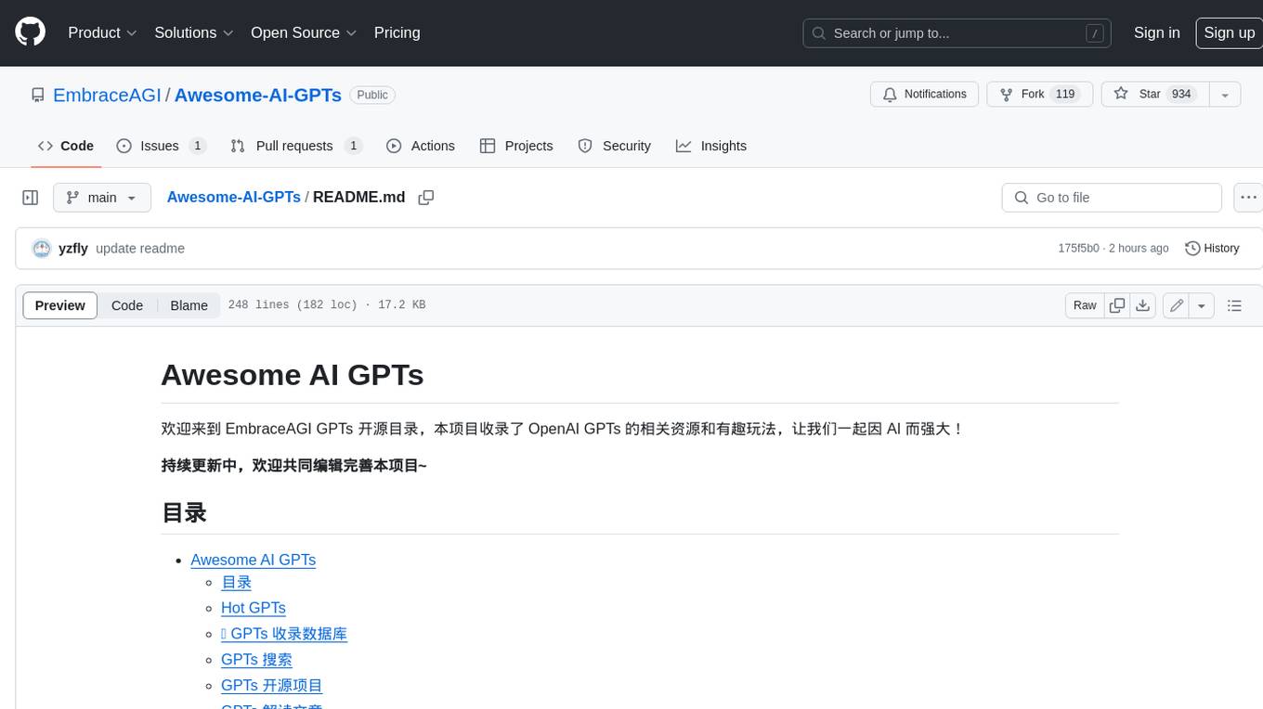Sign in to GitHub
Image resolution: width=1263 pixels, height=709 pixels.
coord(1156,32)
